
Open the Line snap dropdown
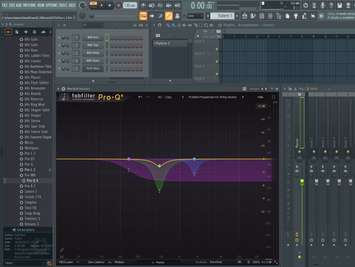tap(195, 16)
